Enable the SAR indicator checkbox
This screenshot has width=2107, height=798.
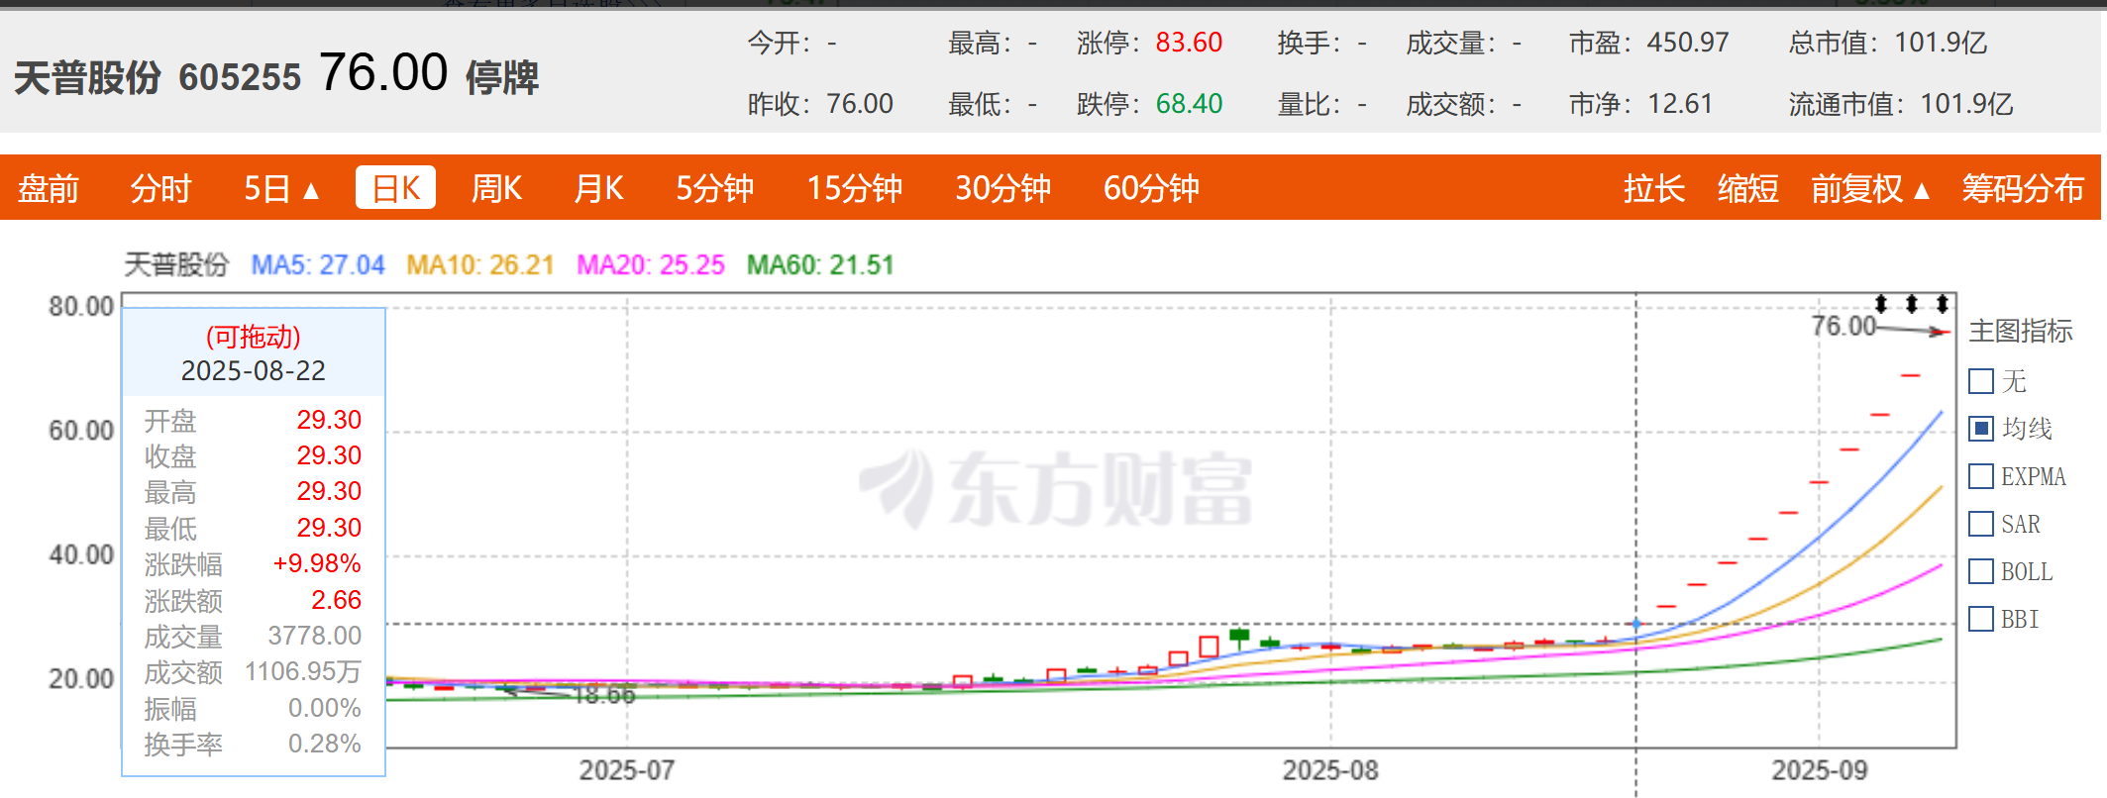tap(1981, 524)
